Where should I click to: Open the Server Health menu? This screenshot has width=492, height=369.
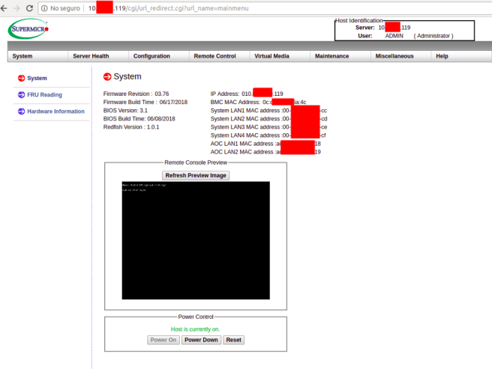pos(91,56)
